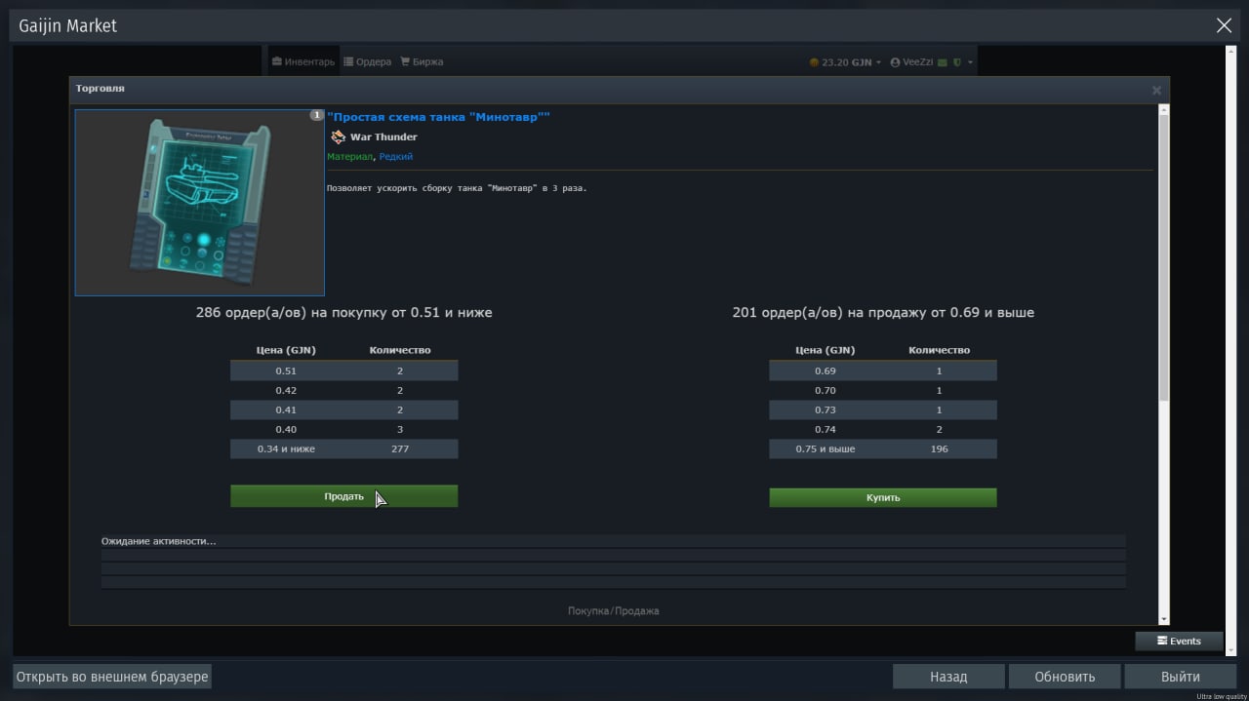Image resolution: width=1249 pixels, height=701 pixels.
Task: Click the Выйти button
Action: pyautogui.click(x=1181, y=676)
